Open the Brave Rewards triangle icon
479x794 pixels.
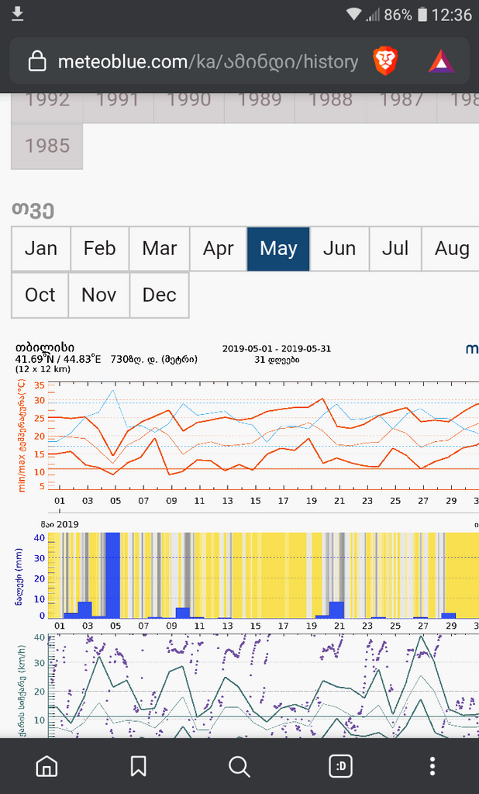click(441, 61)
